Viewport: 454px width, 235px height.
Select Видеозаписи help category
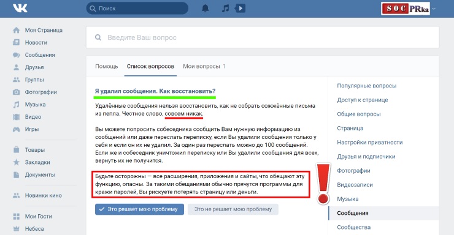[x=355, y=185]
